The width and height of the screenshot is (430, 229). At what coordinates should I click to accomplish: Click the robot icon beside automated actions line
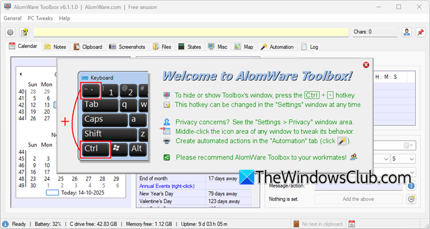point(166,141)
